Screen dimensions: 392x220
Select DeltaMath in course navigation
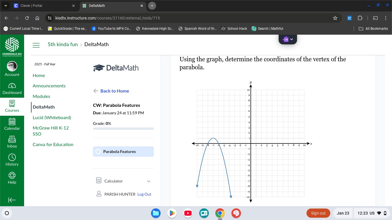pos(44,107)
